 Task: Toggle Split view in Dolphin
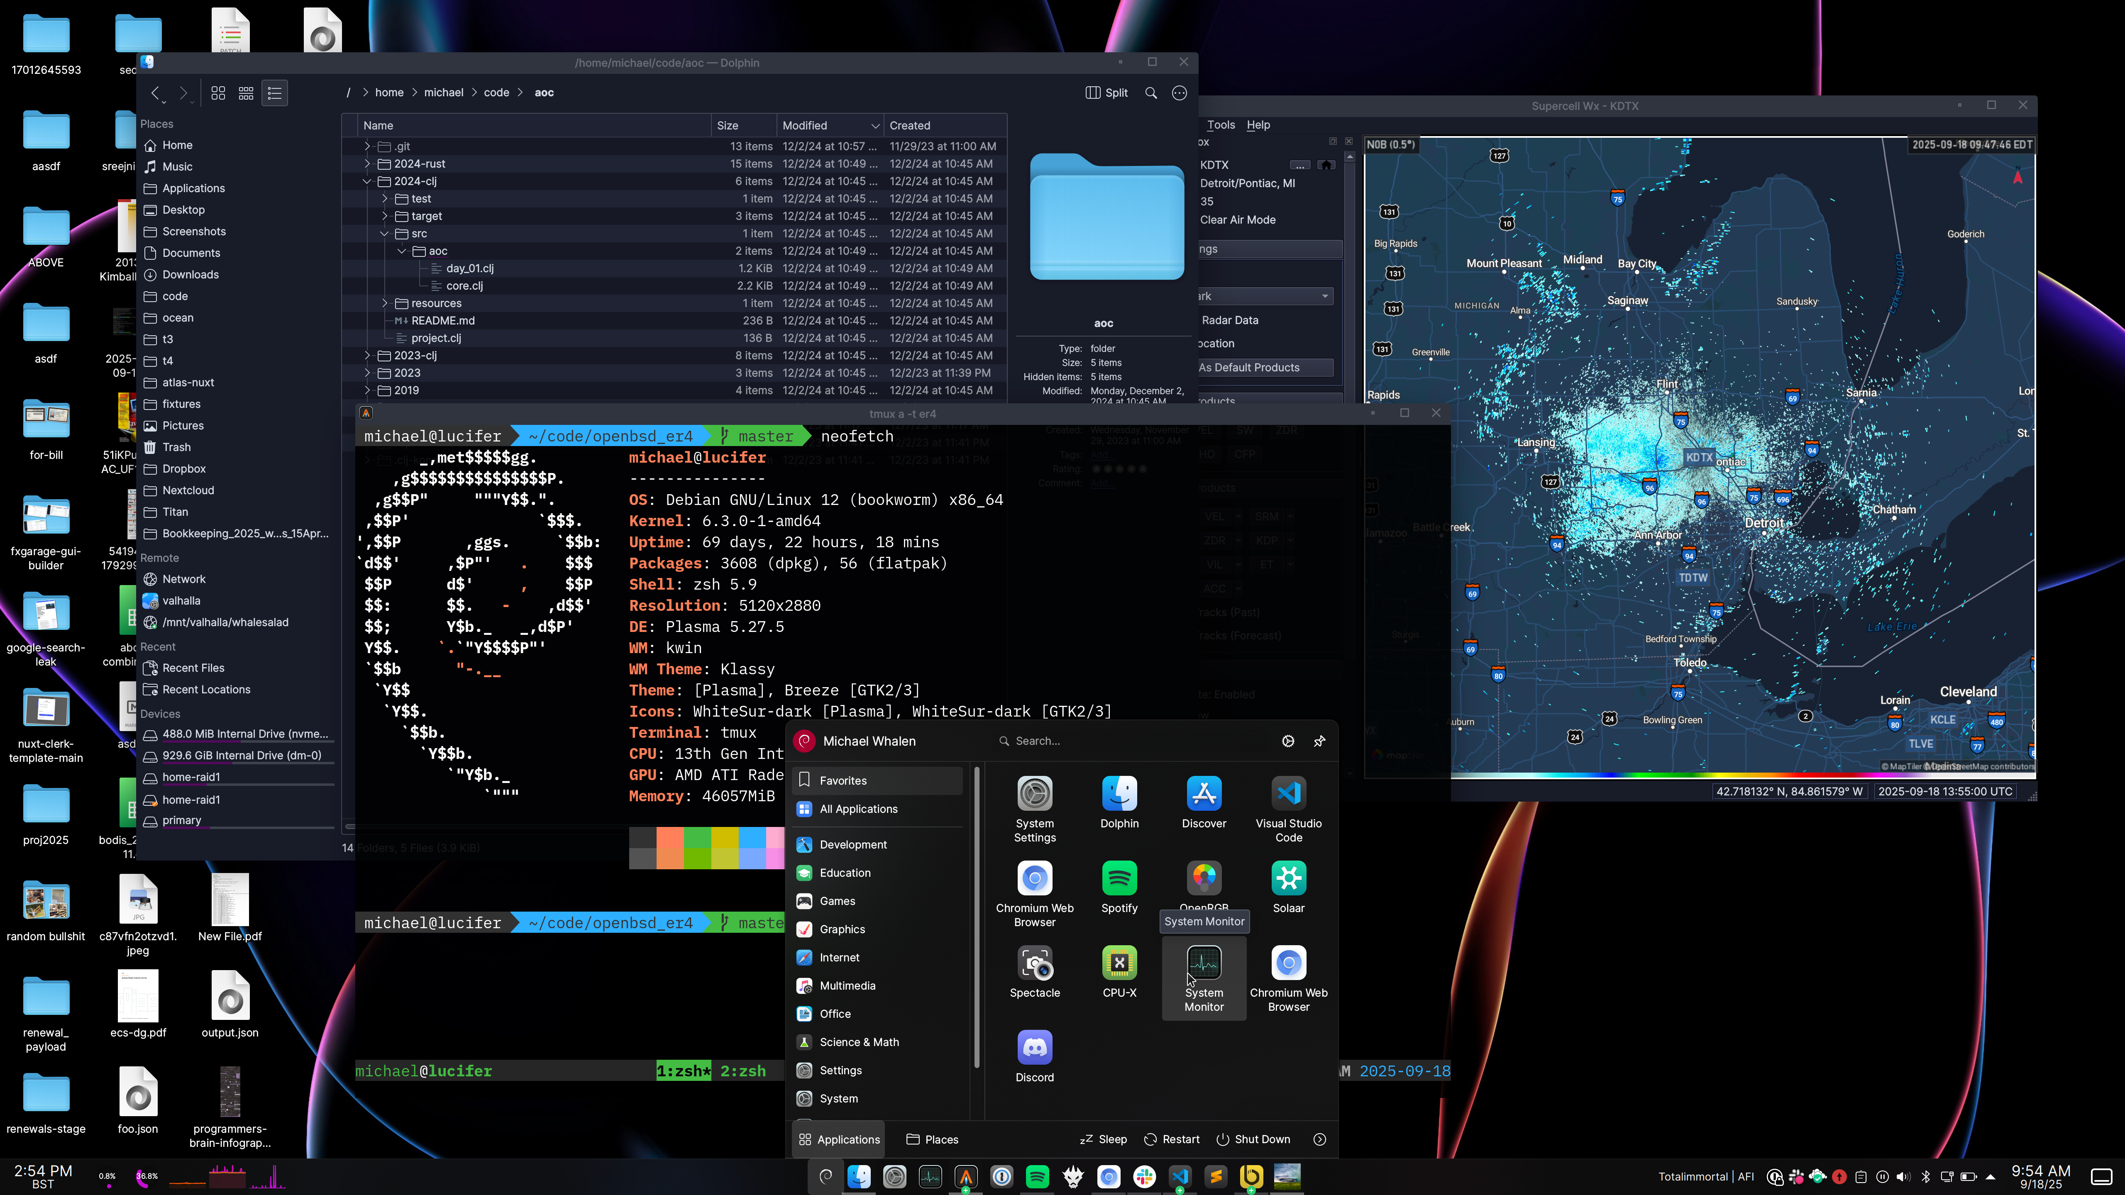(1107, 93)
